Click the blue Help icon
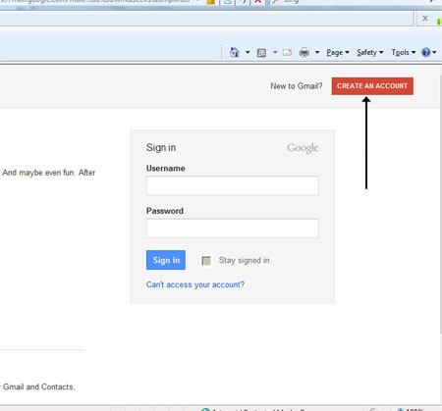Screen dimensions: 442x411 pyautogui.click(x=426, y=52)
